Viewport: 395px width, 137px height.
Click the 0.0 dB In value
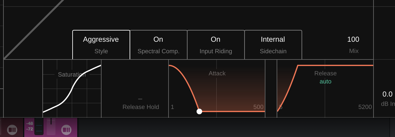coord(388,94)
